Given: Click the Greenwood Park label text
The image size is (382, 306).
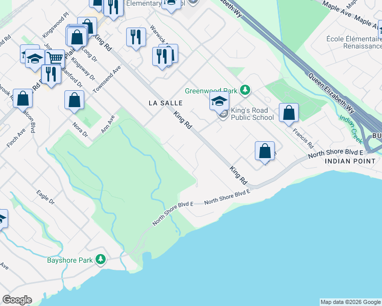Looking at the screenshot, I should coord(211,91).
